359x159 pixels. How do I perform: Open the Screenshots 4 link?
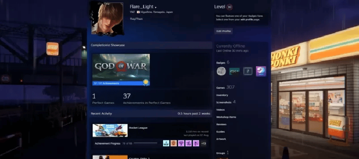pos(226,102)
